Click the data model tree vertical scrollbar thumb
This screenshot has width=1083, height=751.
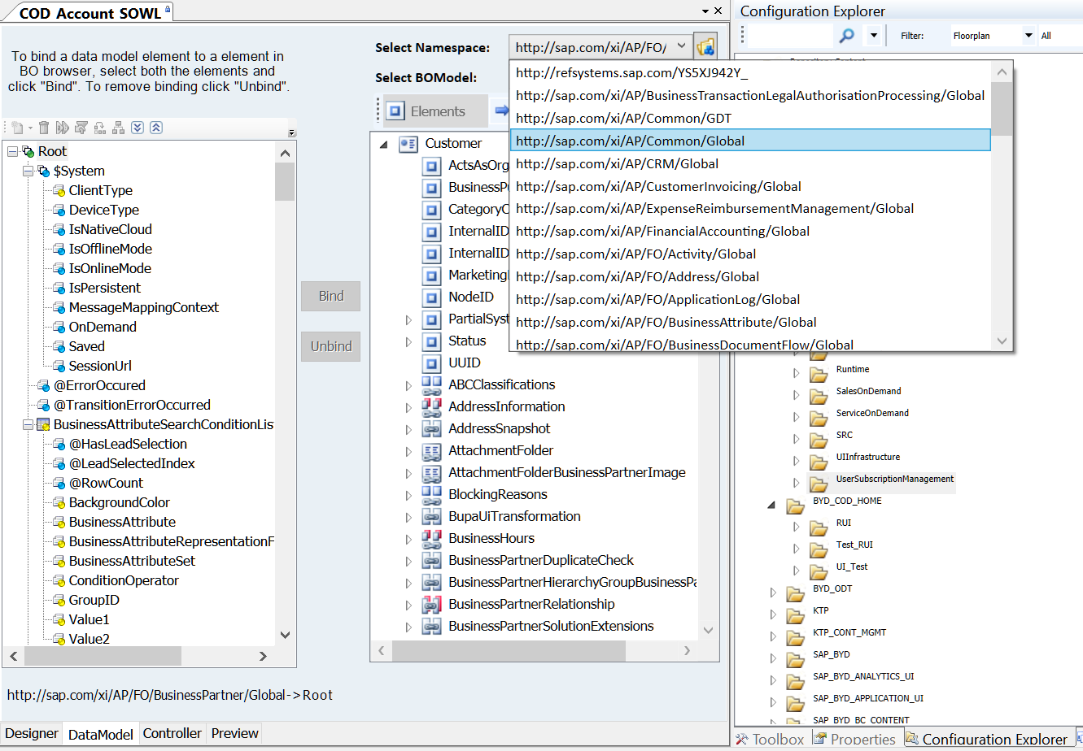tap(285, 181)
